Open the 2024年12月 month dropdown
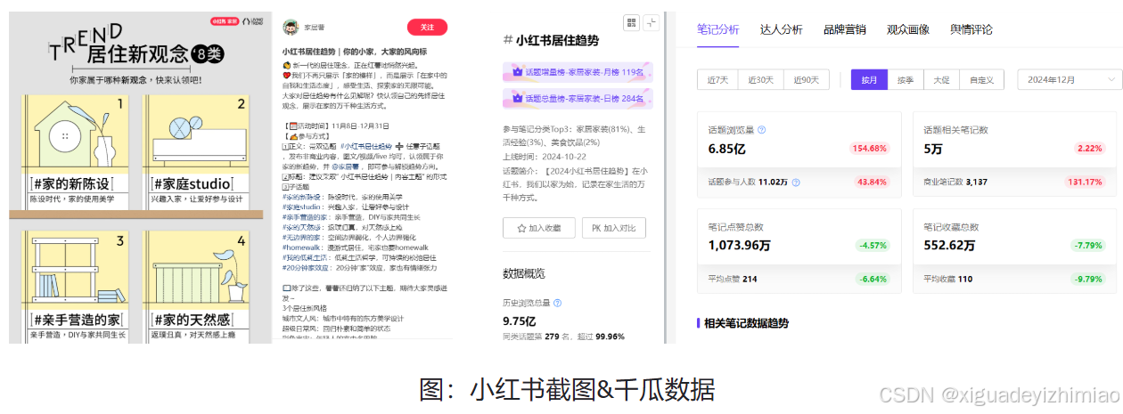Screen dimensions: 1123x414 pyautogui.click(x=1070, y=80)
